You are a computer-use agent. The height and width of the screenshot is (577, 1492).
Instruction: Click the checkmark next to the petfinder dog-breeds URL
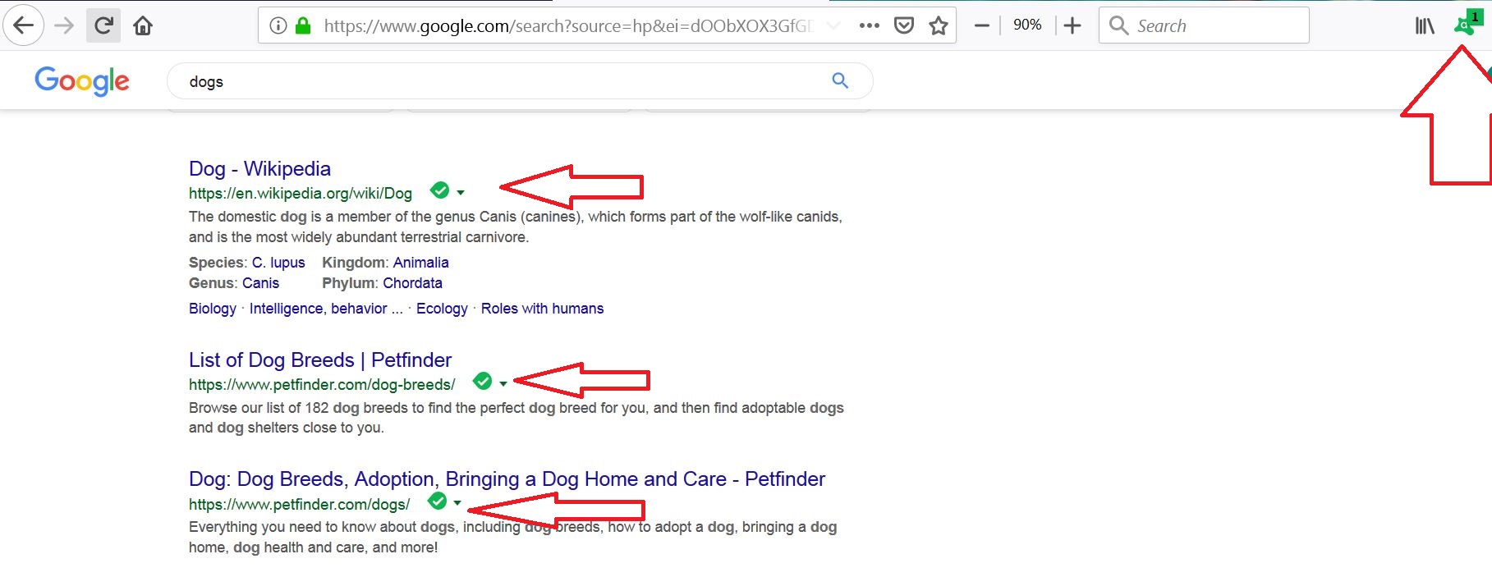483,381
